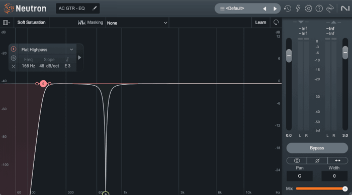Screen dimensions: 352x195
Task: Click the Pan value field C
Action: coord(300,176)
